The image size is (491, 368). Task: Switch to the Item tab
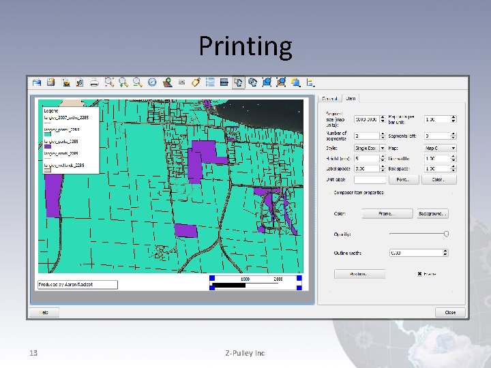click(351, 98)
